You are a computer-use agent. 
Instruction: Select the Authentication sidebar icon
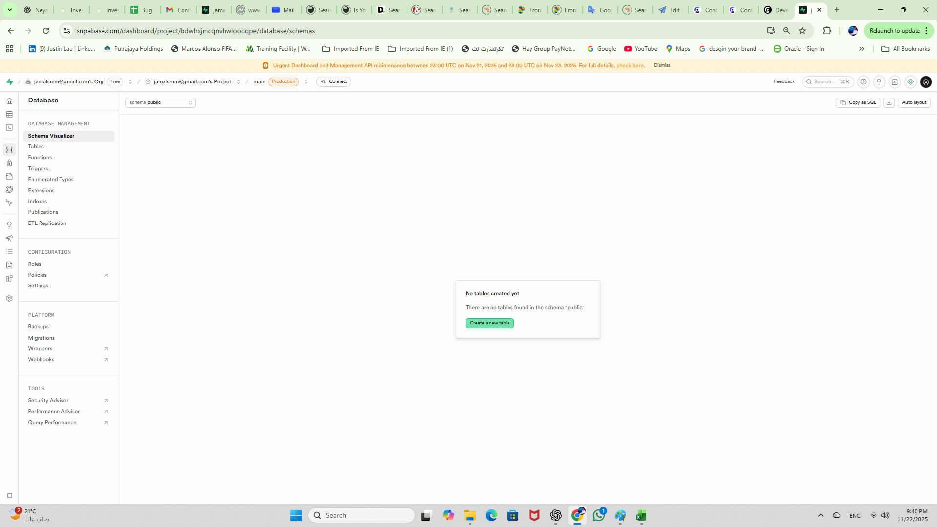(x=9, y=163)
